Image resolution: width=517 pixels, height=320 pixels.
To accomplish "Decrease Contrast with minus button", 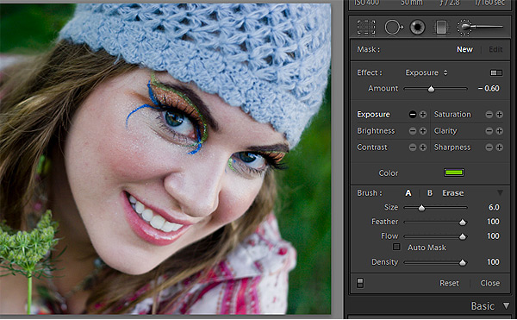I will coord(413,147).
